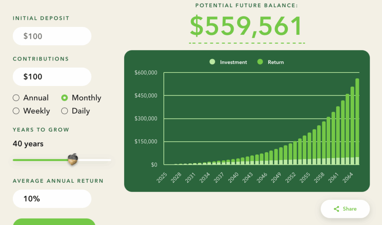The height and width of the screenshot is (225, 382).
Task: Toggle the Return series legend label
Action: tap(276, 62)
